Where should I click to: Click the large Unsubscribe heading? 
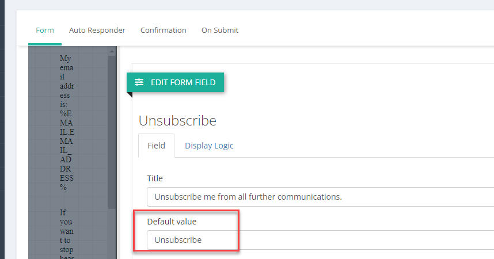pos(177,121)
